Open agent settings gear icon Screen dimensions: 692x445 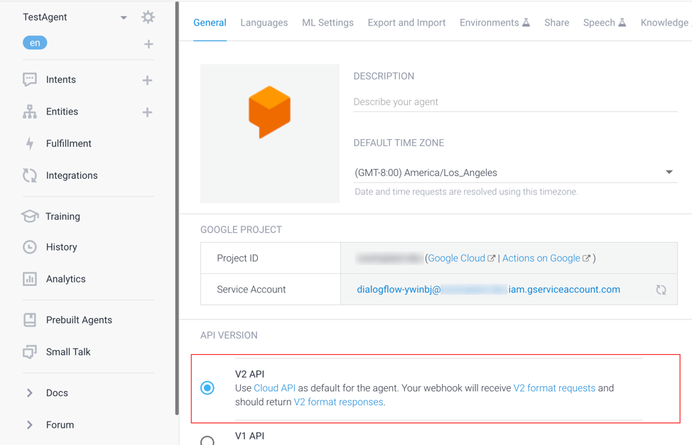(x=148, y=17)
